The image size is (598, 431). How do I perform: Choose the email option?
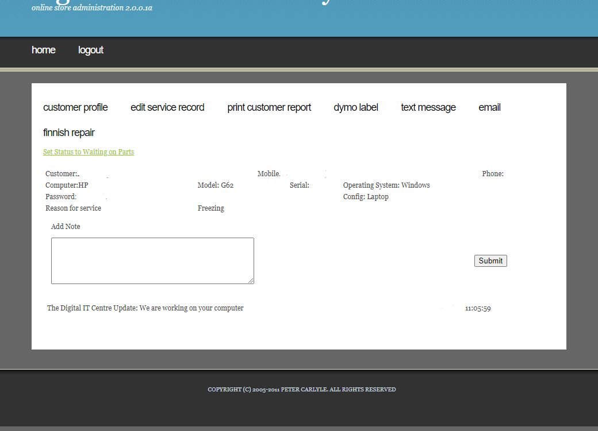489,108
